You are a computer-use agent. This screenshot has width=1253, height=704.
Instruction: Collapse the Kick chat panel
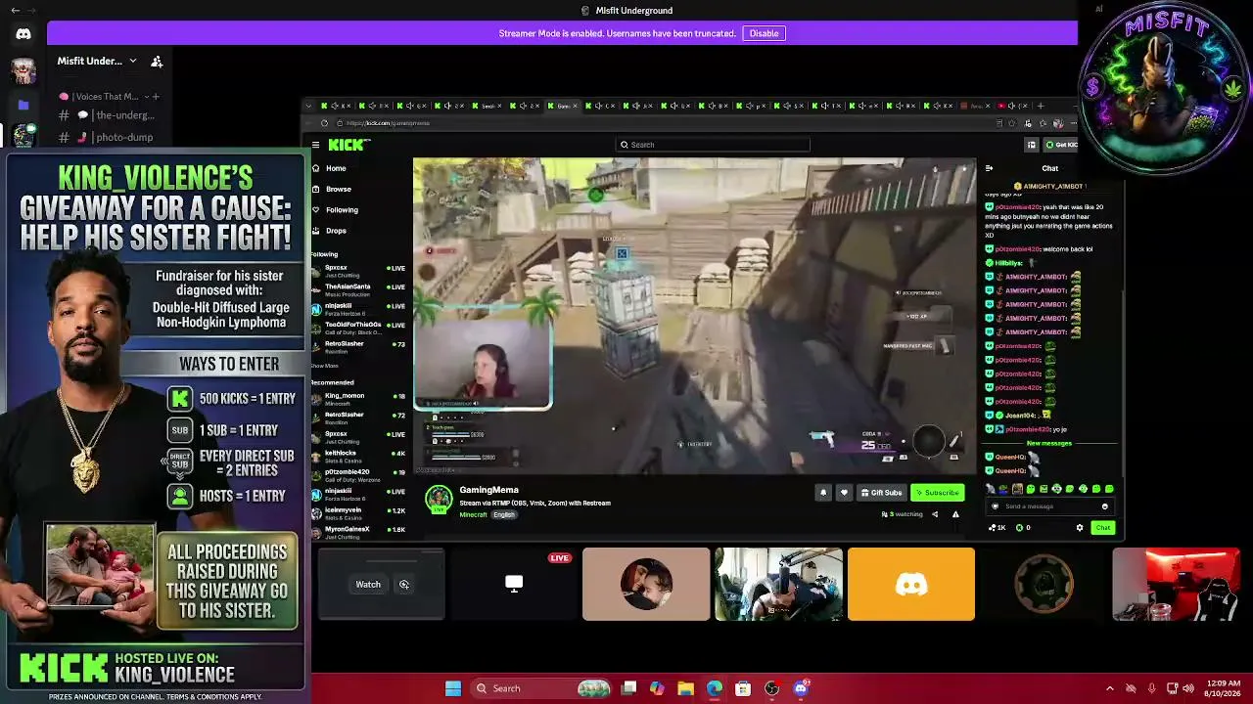[x=989, y=168]
